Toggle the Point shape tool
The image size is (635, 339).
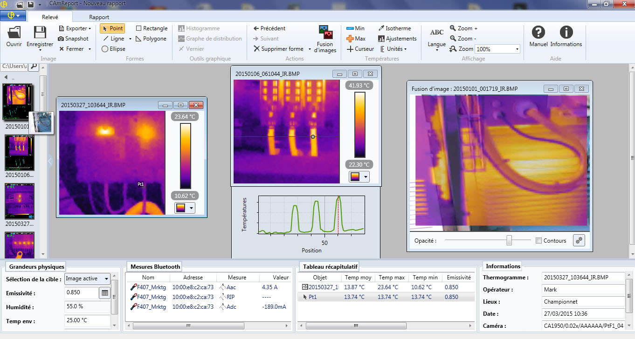pos(112,28)
